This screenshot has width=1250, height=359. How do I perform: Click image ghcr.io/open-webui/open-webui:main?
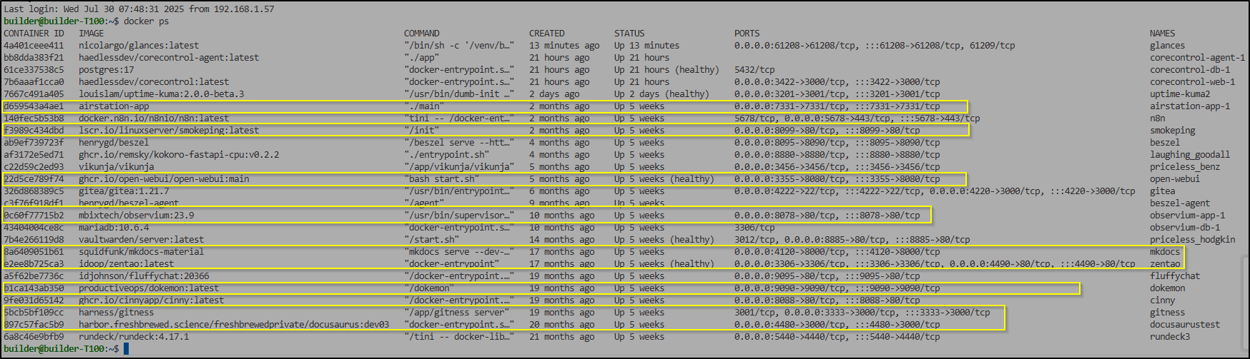164,179
